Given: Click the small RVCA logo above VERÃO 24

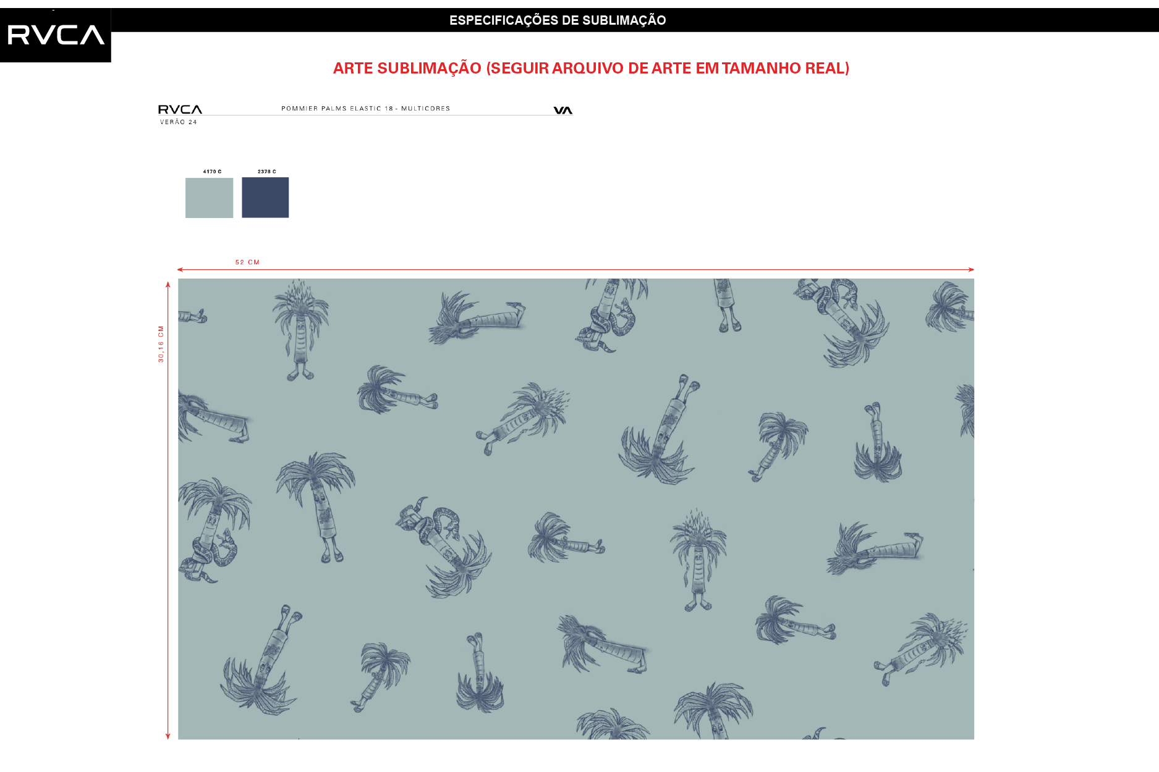Looking at the screenshot, I should (x=180, y=109).
